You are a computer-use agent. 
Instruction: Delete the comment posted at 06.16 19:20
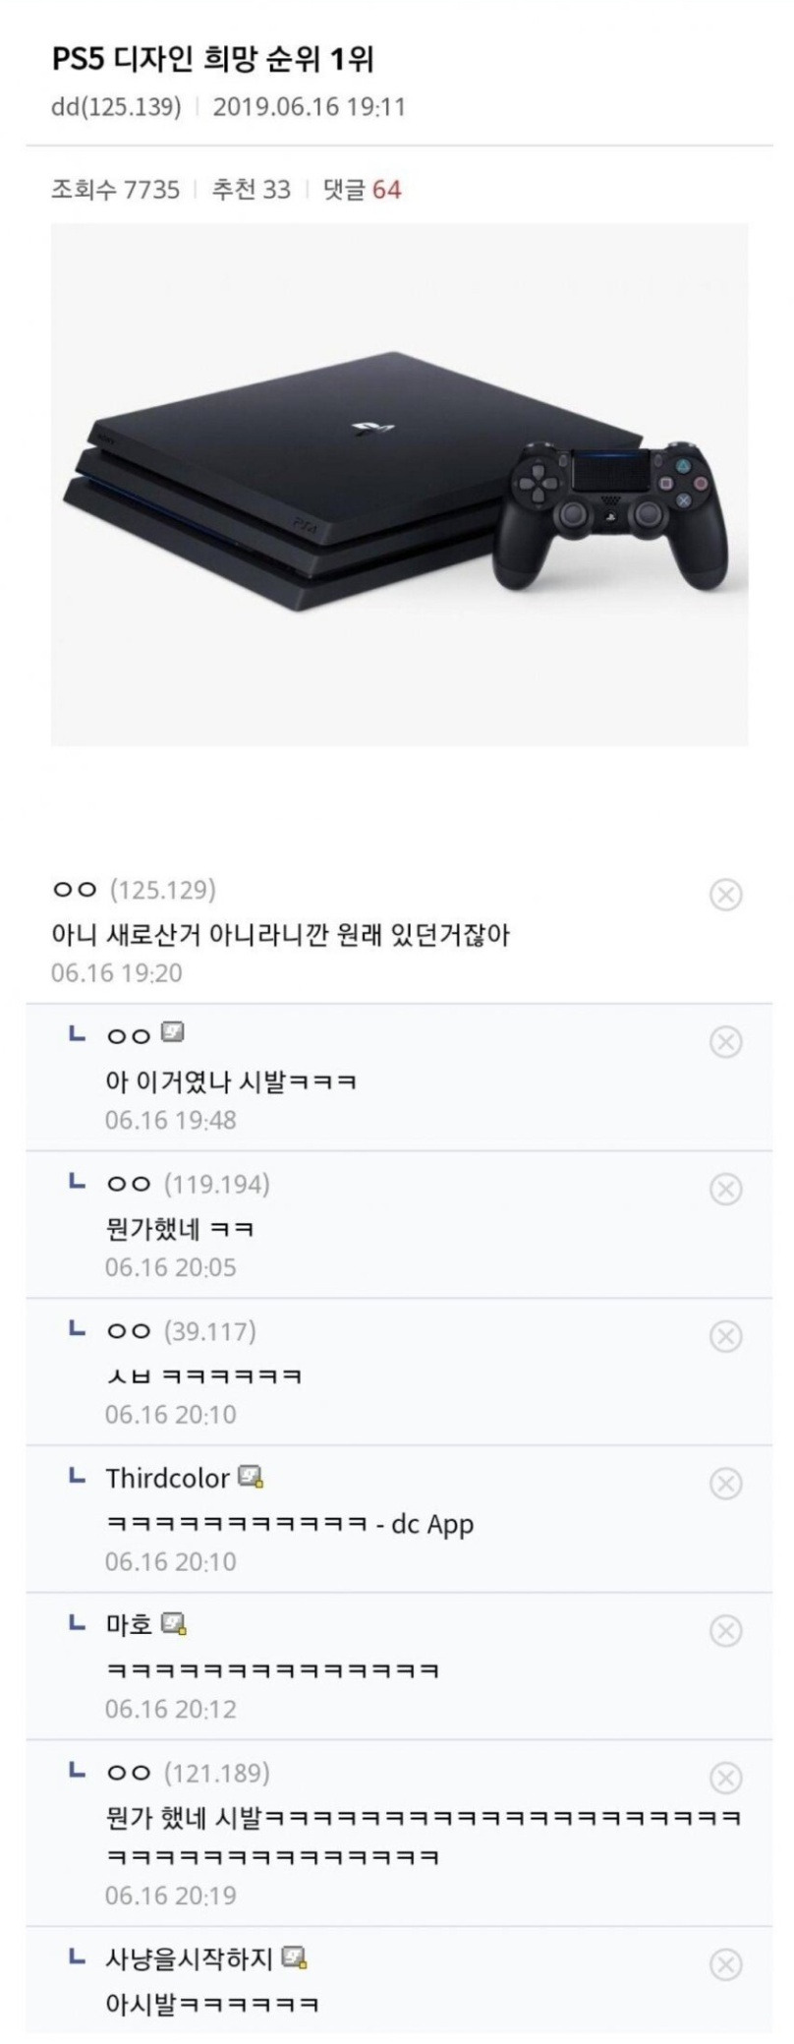[x=725, y=895]
